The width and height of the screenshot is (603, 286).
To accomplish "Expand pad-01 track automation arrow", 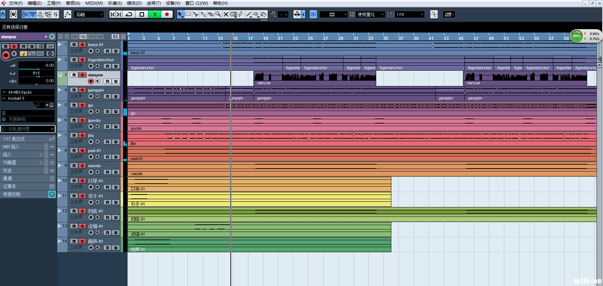I will click(x=60, y=150).
